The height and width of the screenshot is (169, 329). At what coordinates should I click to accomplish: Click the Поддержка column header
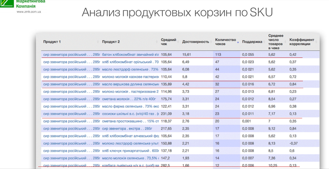coord(252,41)
